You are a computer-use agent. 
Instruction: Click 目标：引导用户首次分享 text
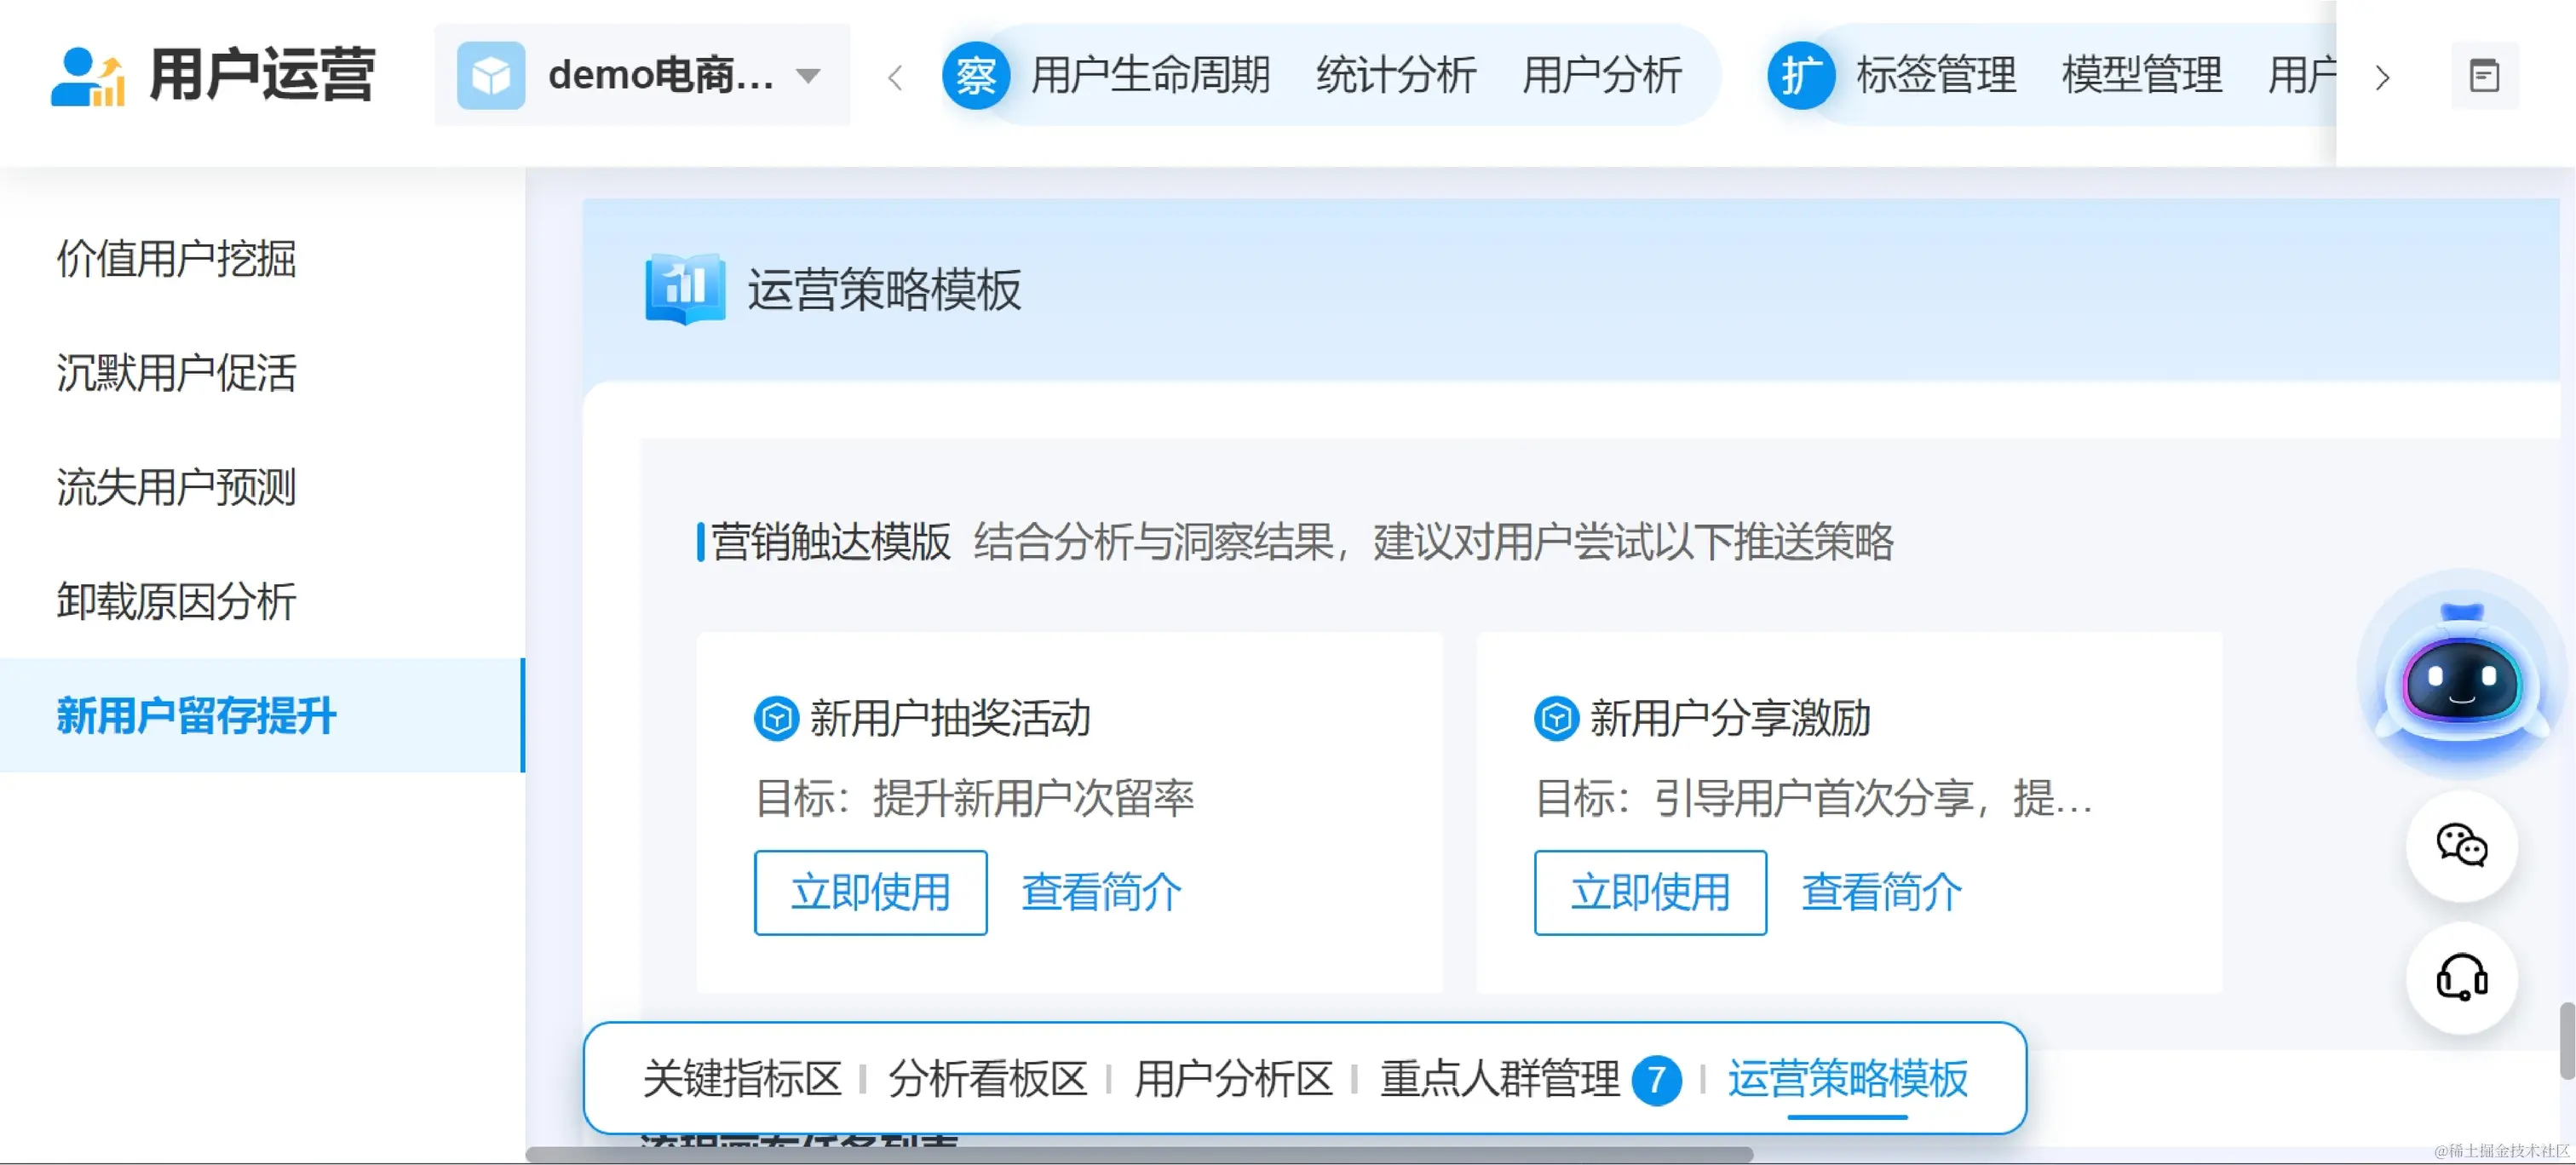(x=1814, y=798)
